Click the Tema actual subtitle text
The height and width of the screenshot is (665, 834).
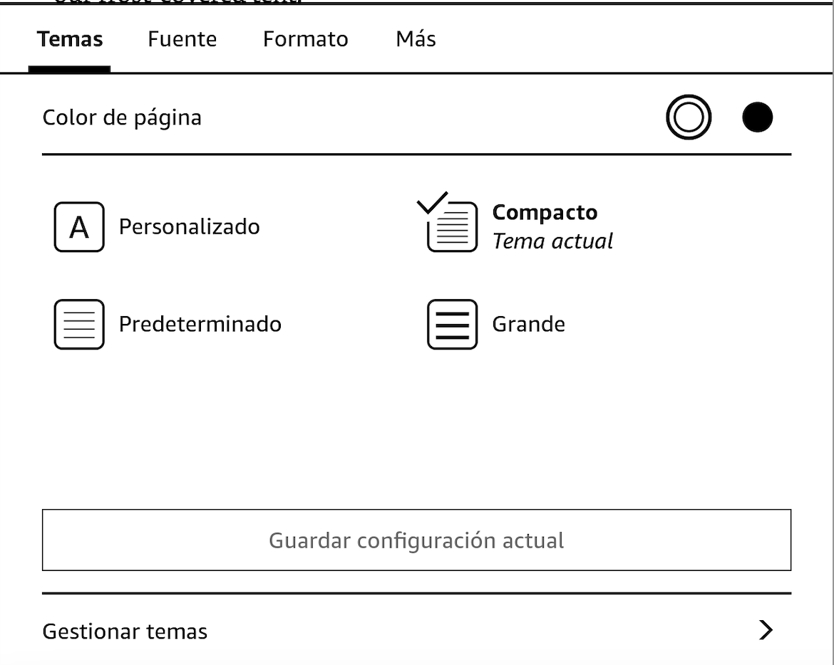click(x=552, y=241)
